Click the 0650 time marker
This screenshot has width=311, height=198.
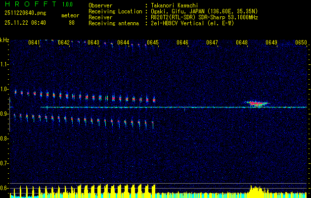point(301,43)
